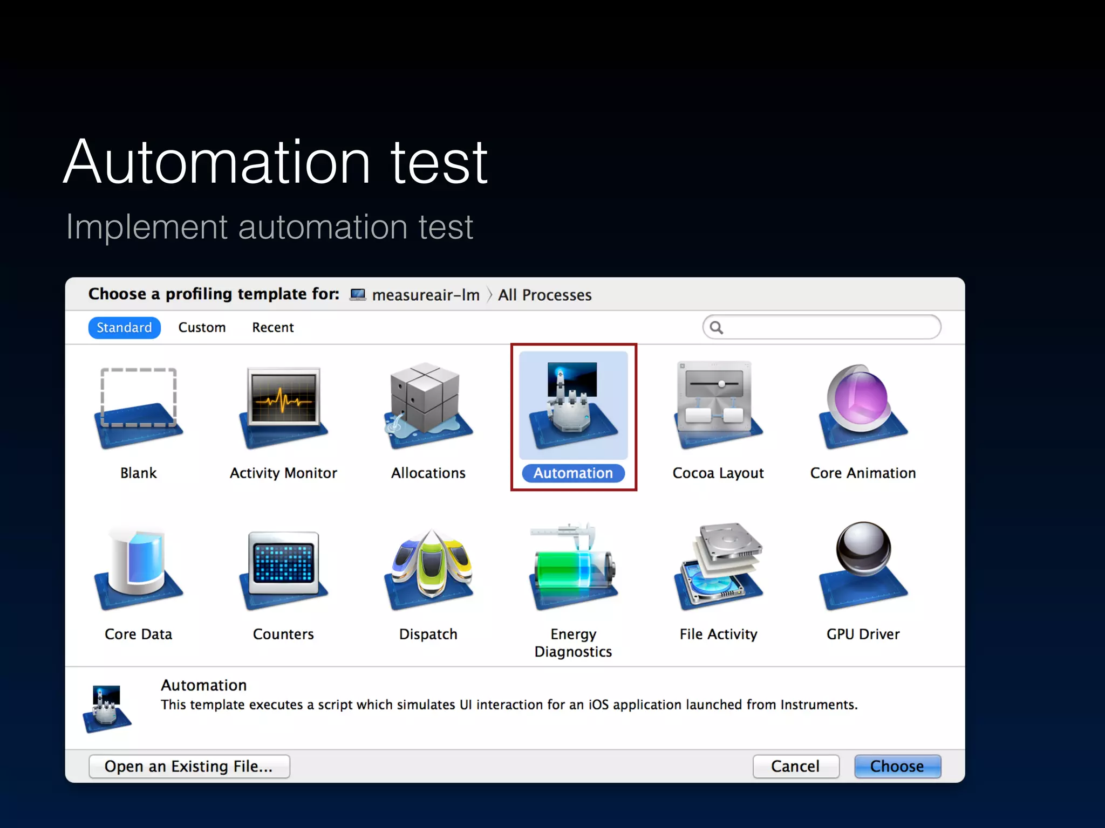Pick the Energy Diagnostics battery icon
The image size is (1105, 828).
coord(574,567)
